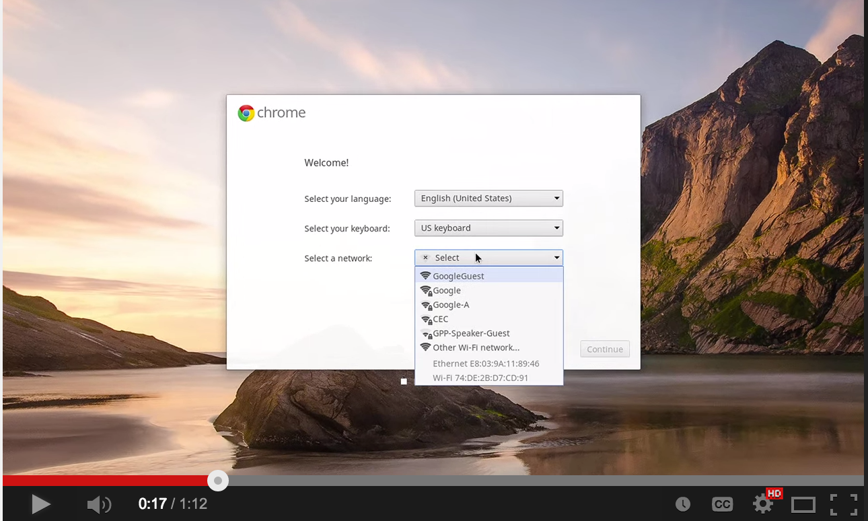Screen dimensions: 868x521
Task: Click the GPP-Speaker-Guest Wi-Fi icon
Action: point(426,333)
